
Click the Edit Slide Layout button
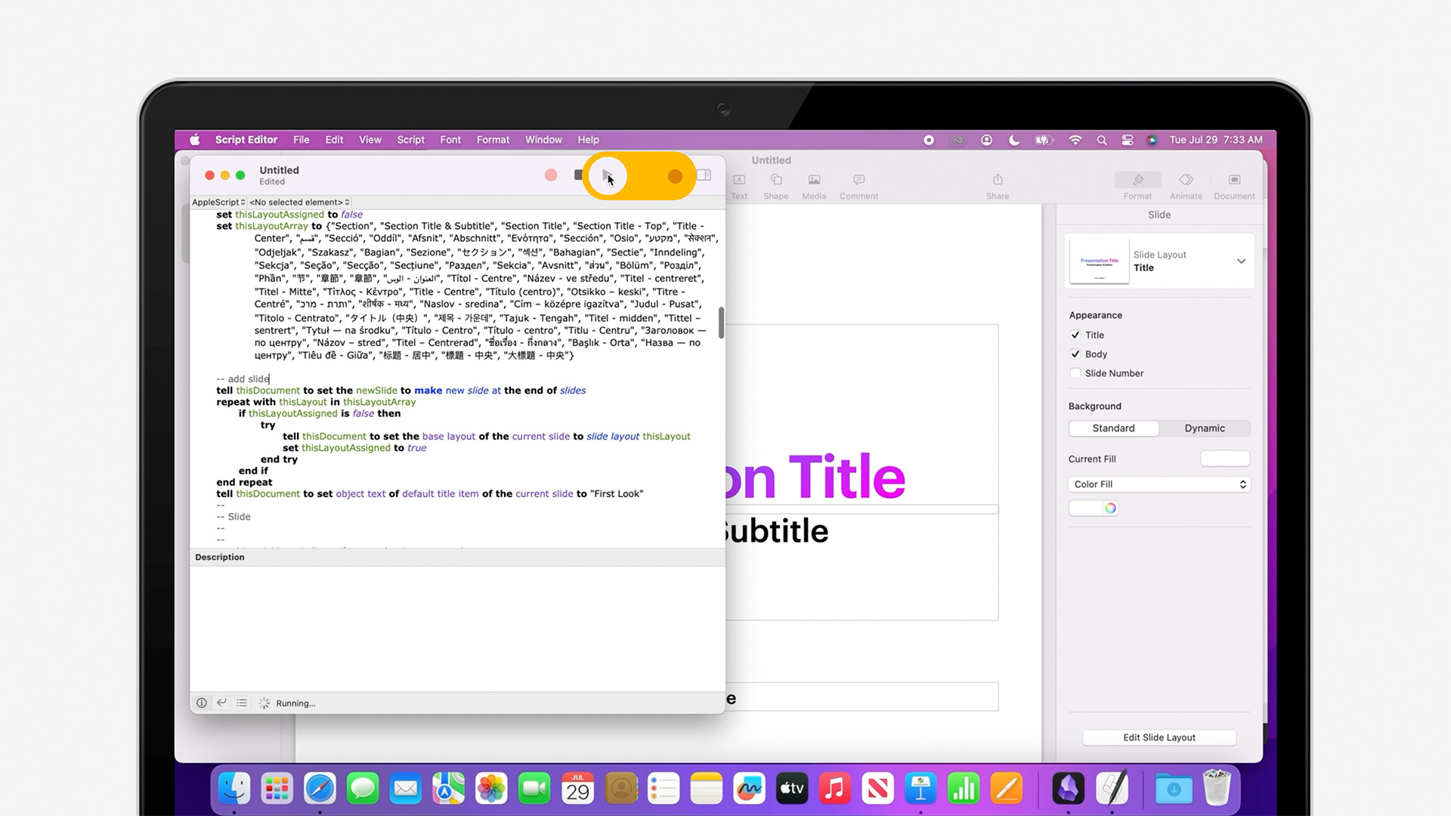tap(1159, 737)
